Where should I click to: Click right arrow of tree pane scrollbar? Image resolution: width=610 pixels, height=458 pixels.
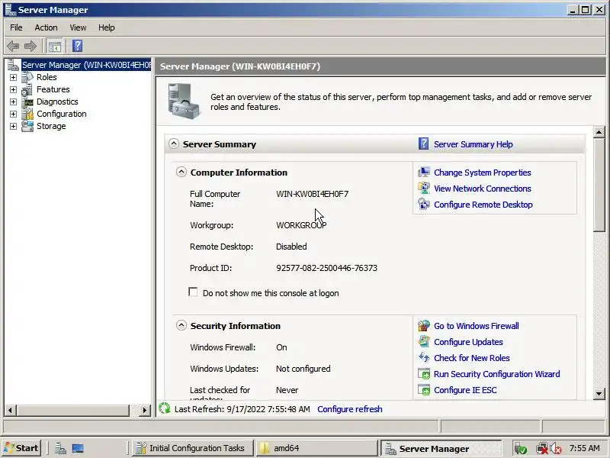click(144, 410)
